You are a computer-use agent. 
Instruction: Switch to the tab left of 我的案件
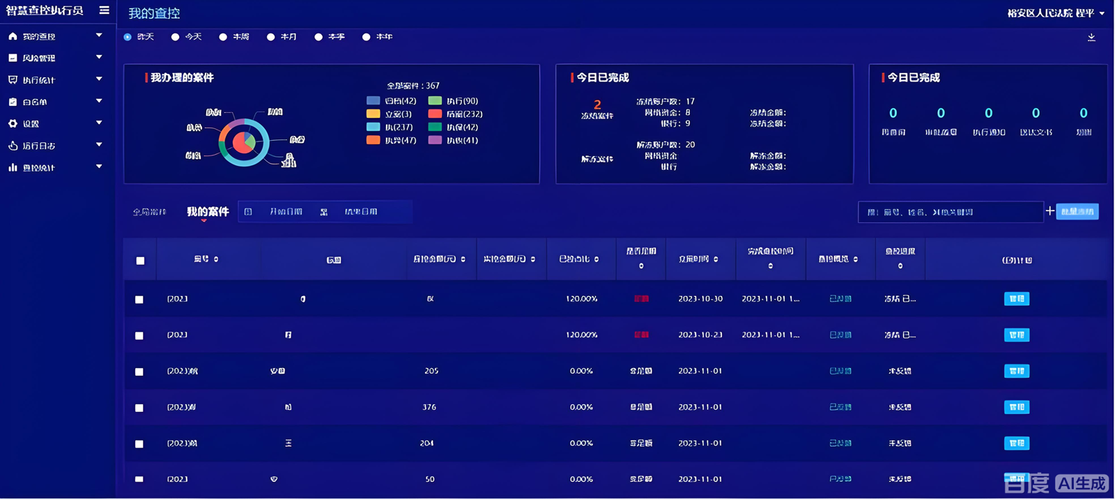pyautogui.click(x=149, y=212)
